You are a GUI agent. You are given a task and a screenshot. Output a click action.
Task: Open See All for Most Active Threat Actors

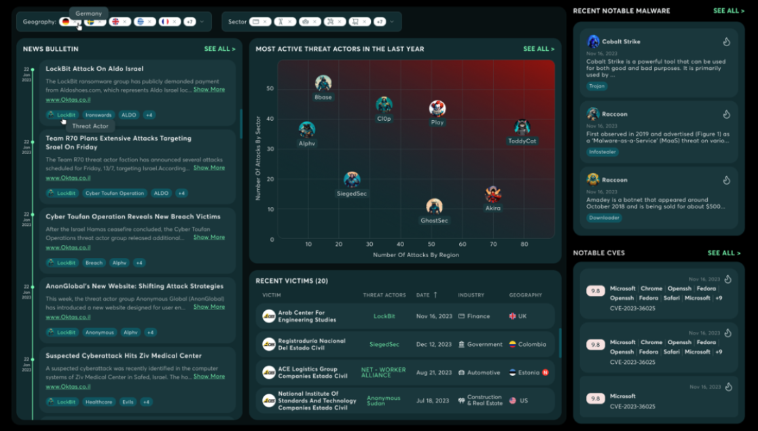tap(539, 49)
